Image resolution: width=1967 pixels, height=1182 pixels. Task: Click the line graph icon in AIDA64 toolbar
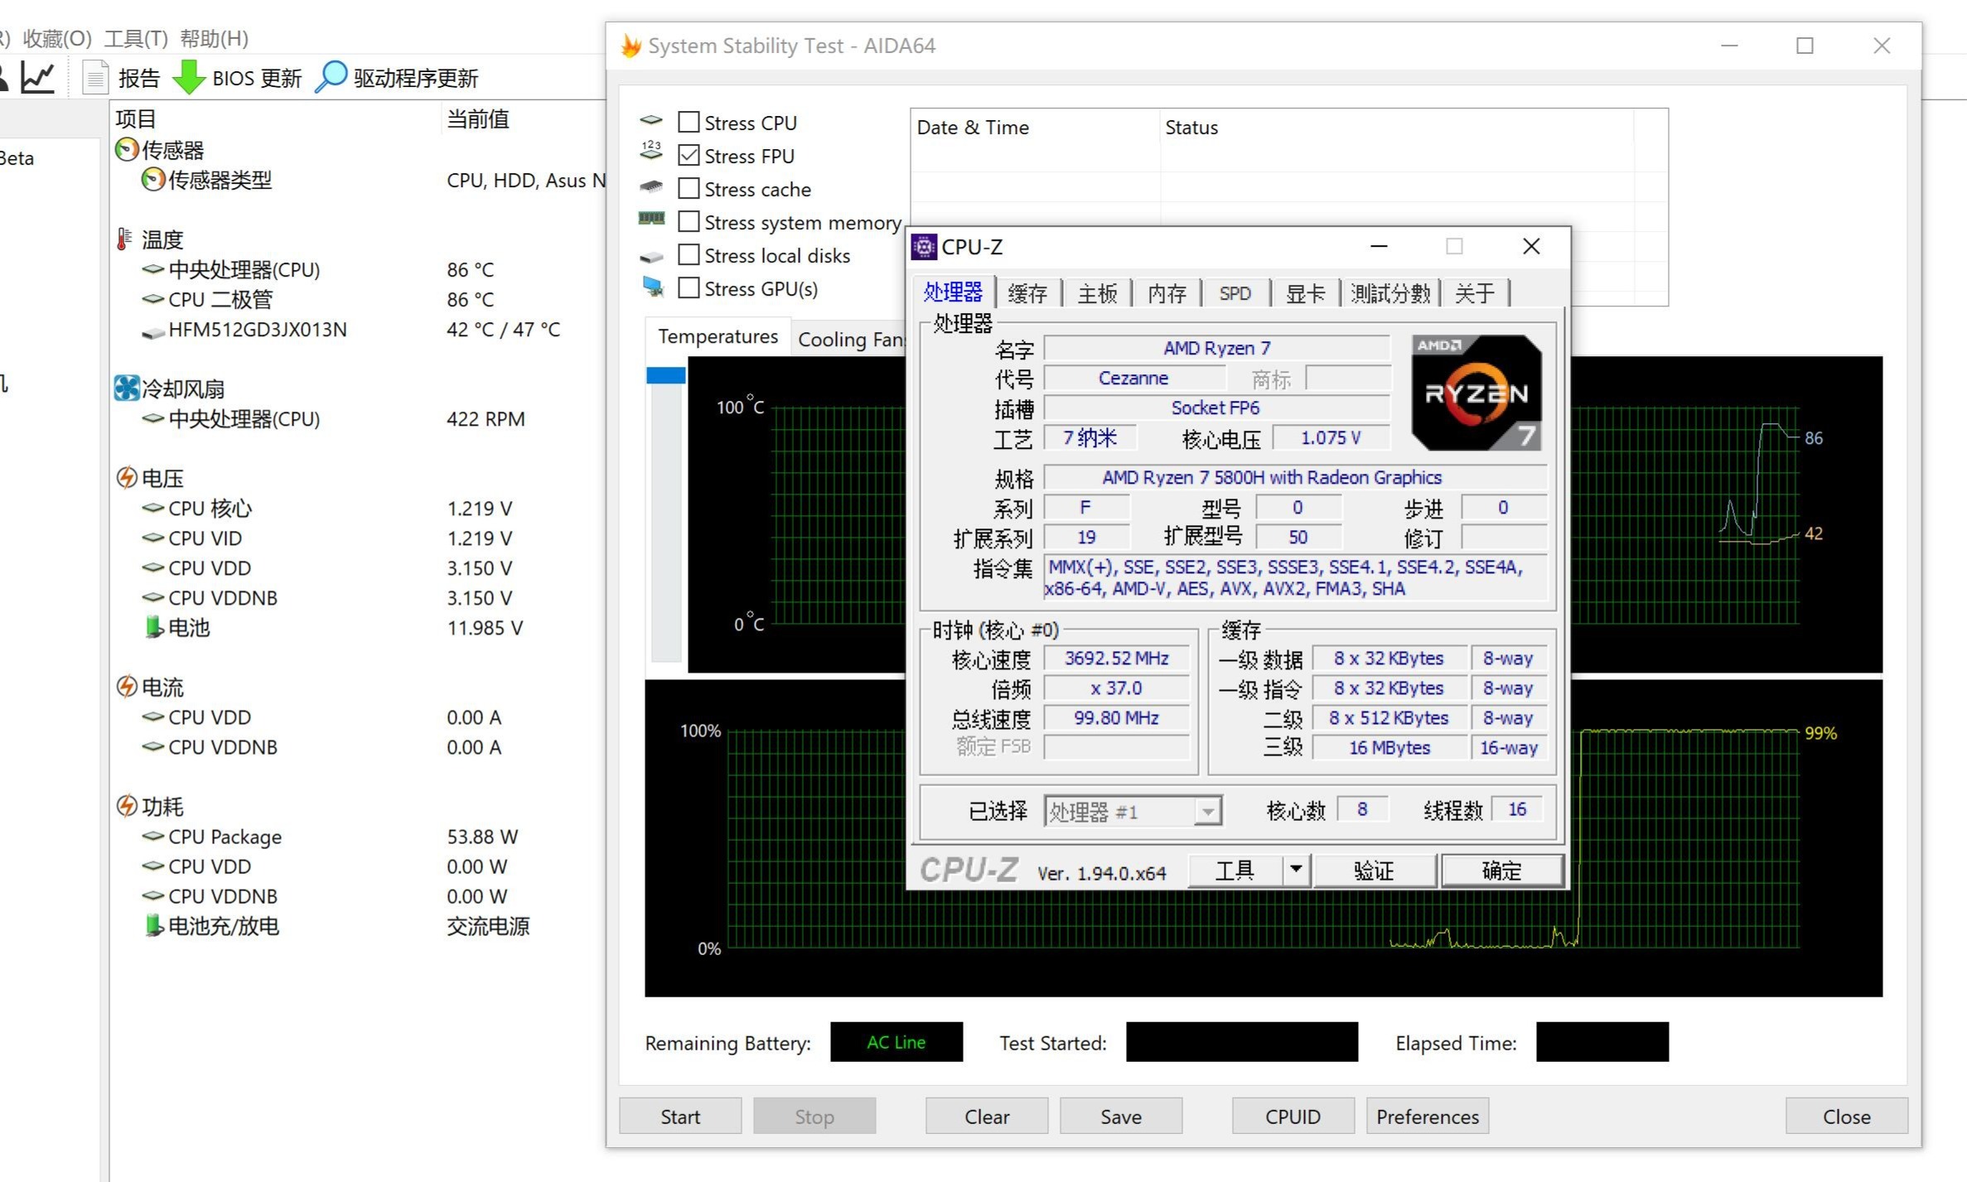pos(38,78)
